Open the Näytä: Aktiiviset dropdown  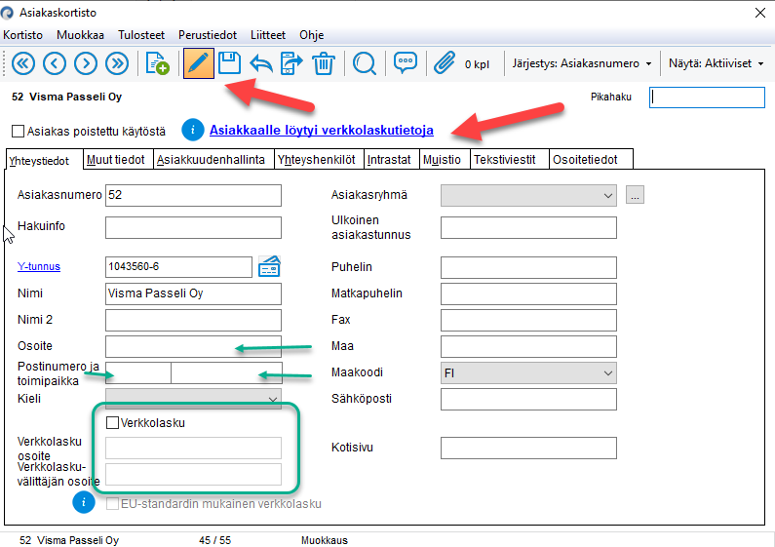click(716, 63)
